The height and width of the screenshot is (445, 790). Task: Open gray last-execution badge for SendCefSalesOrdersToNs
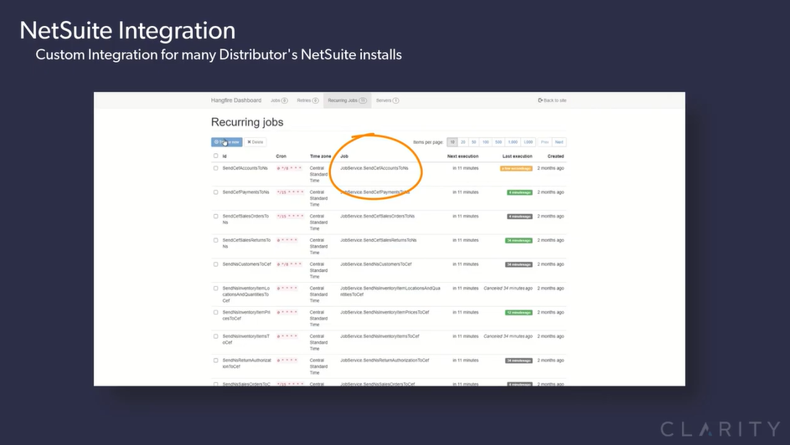(x=519, y=217)
